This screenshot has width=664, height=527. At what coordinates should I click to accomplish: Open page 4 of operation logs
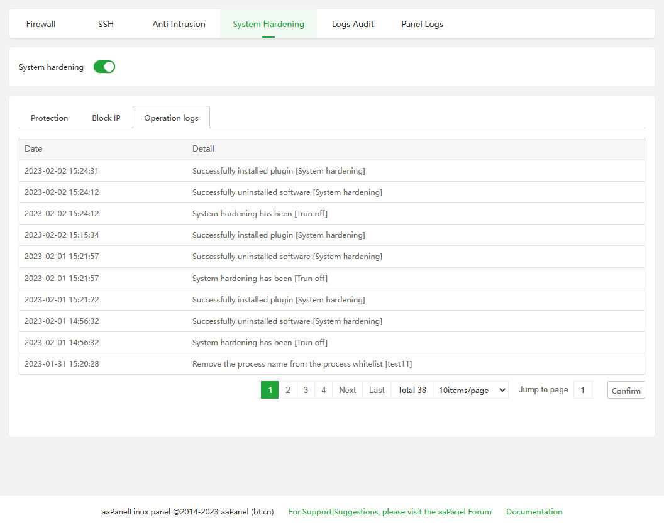click(323, 390)
